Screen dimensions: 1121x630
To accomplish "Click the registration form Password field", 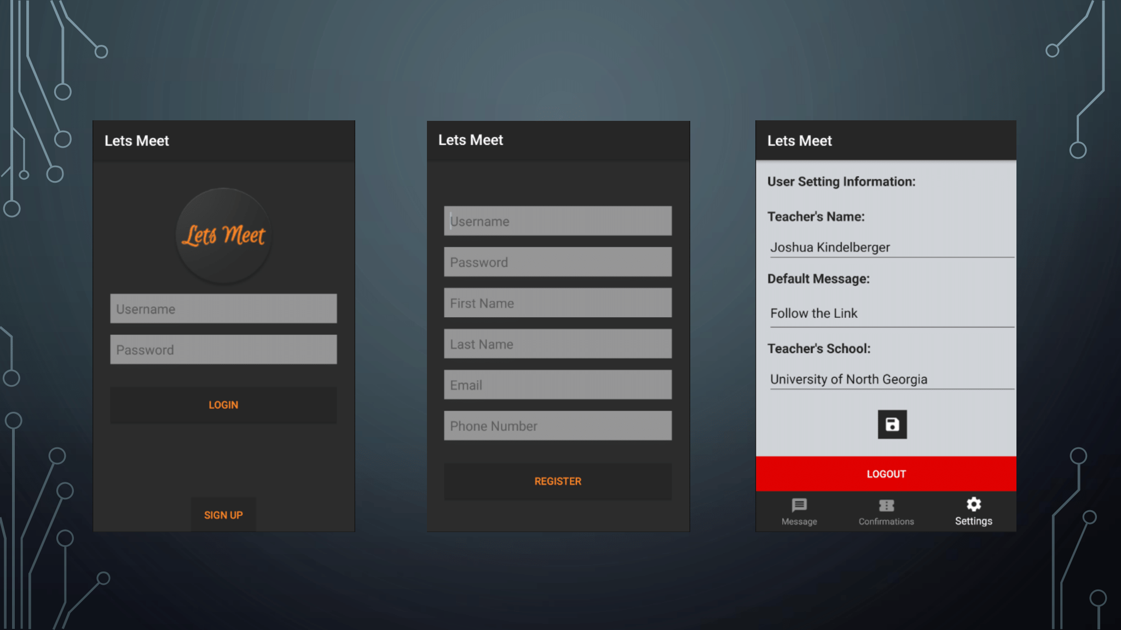I will click(558, 262).
